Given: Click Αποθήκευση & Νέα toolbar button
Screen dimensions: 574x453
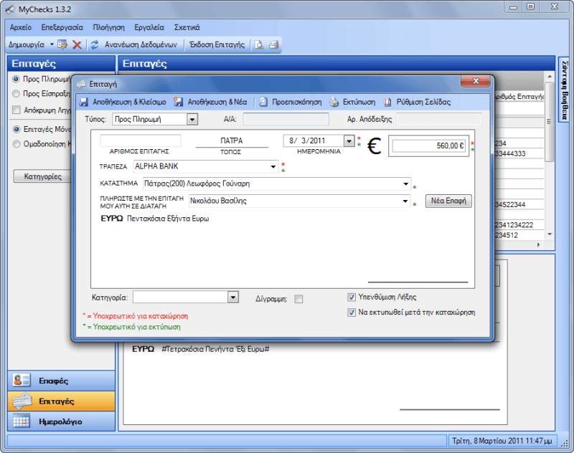Looking at the screenshot, I should [x=210, y=102].
